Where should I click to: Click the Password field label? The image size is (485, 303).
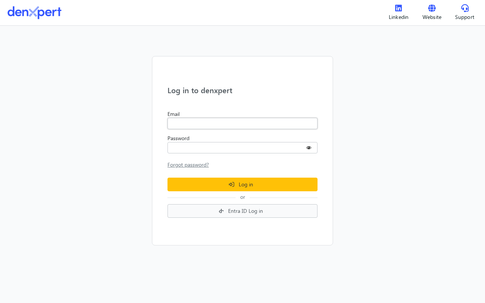click(x=178, y=138)
